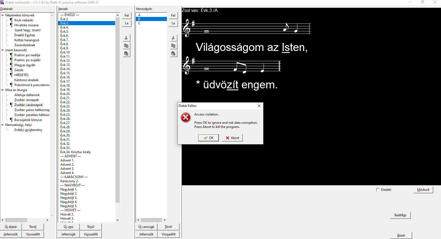Move stanza down with Le in the Versszakok panel

[173, 23]
